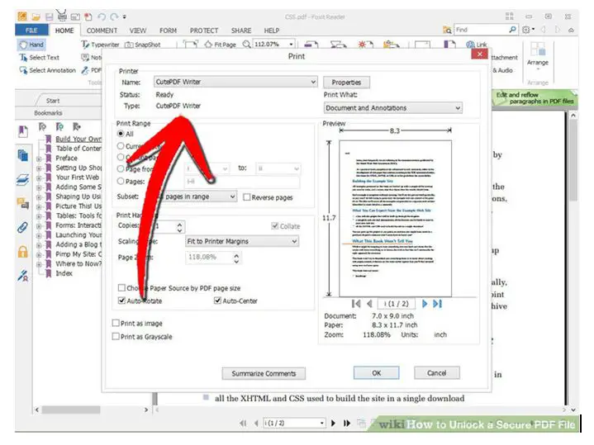Expand the Setting Up Shop bookmark
The width and height of the screenshot is (594, 445).
click(x=39, y=168)
